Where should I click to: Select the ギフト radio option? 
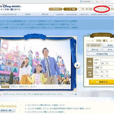pyautogui.click(x=104, y=50)
